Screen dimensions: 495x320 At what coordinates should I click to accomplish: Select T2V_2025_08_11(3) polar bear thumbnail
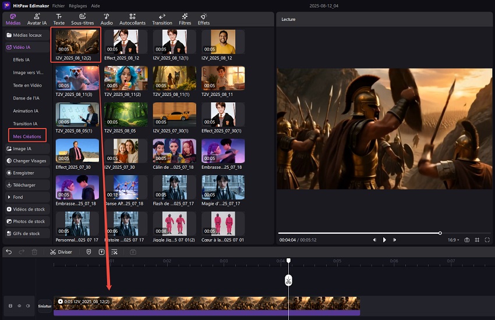[x=77, y=78]
